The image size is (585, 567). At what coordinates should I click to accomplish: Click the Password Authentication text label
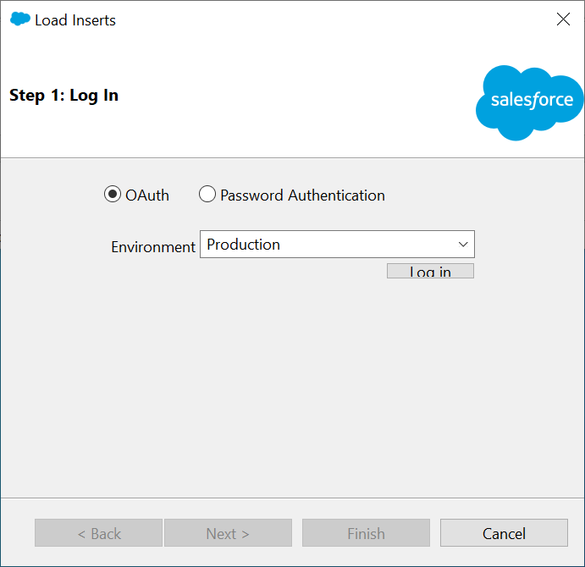pos(302,195)
